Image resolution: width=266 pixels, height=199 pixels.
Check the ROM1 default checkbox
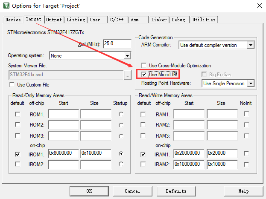pos(18,114)
